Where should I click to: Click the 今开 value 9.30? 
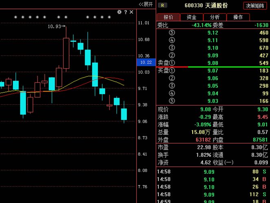(x=263, y=109)
